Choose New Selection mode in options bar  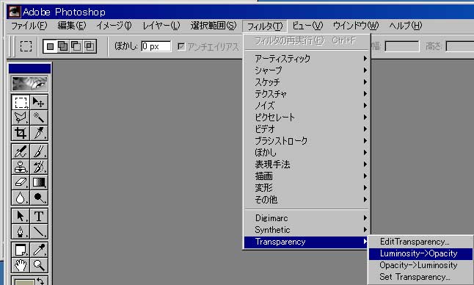coord(50,46)
